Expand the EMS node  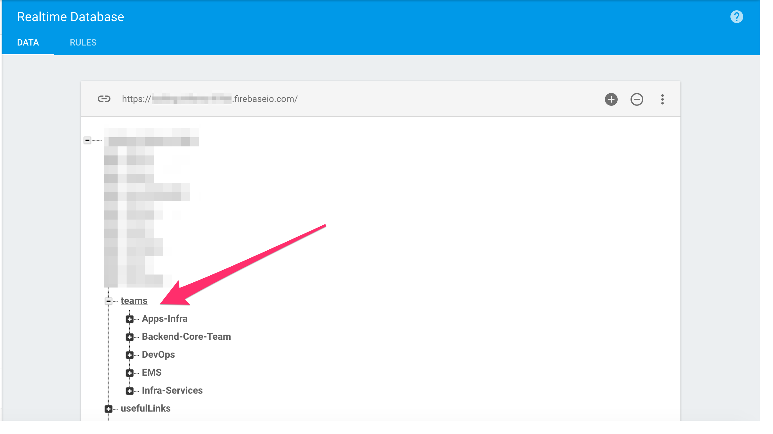130,373
